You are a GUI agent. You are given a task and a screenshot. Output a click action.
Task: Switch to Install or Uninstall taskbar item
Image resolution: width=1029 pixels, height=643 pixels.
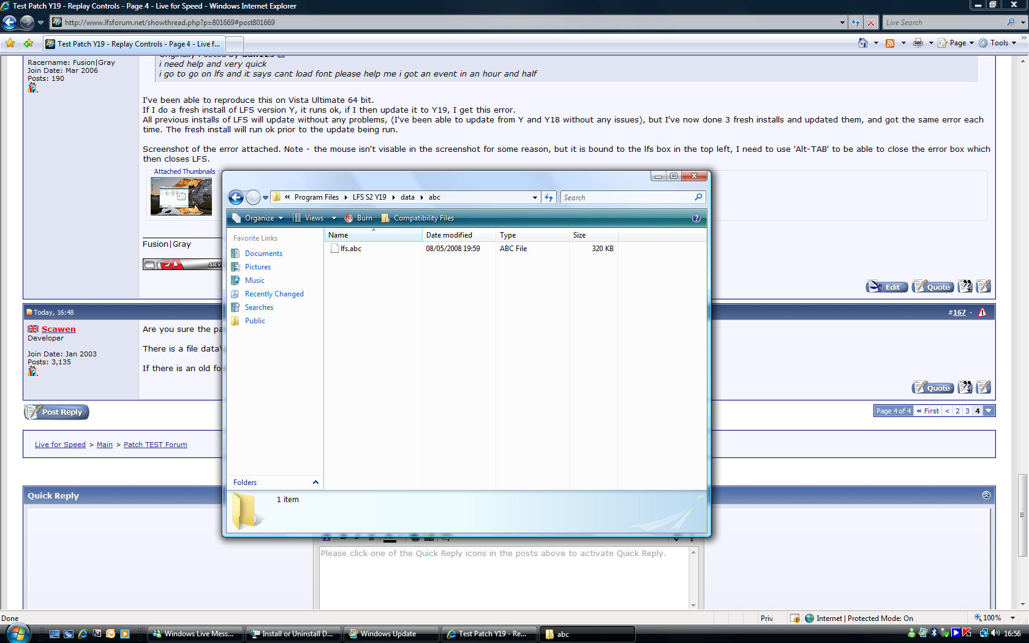(293, 634)
